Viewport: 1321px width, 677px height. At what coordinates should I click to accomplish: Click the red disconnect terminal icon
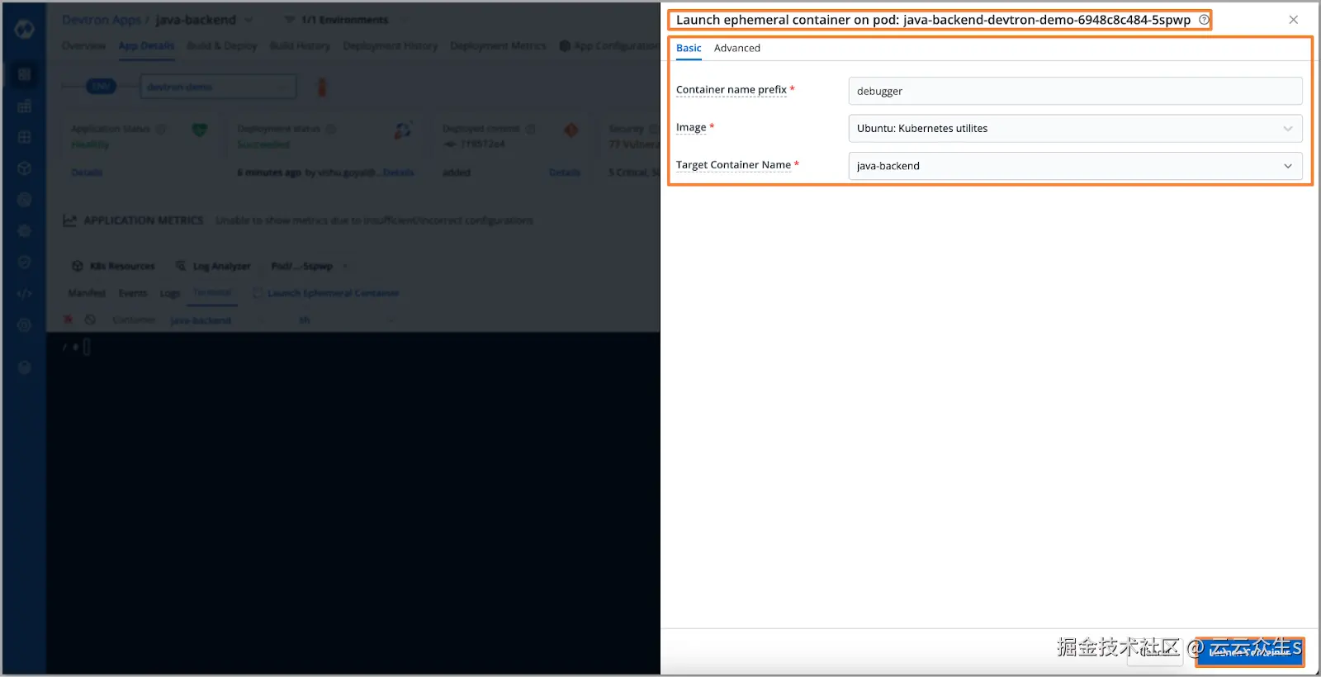[69, 320]
